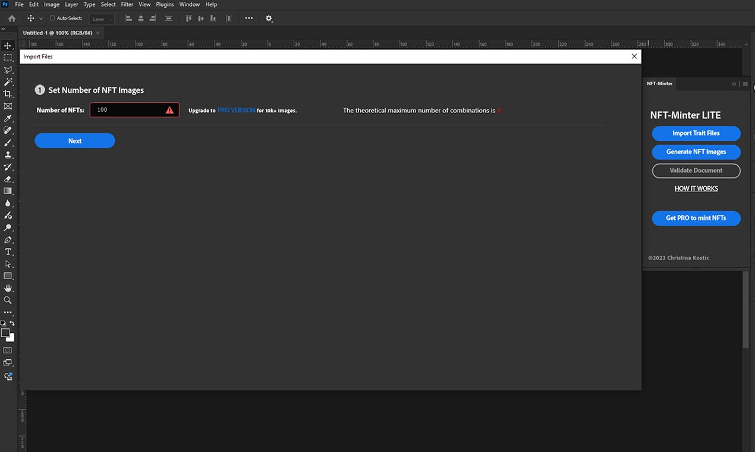Open the Layer menu
The image size is (755, 452).
[71, 4]
